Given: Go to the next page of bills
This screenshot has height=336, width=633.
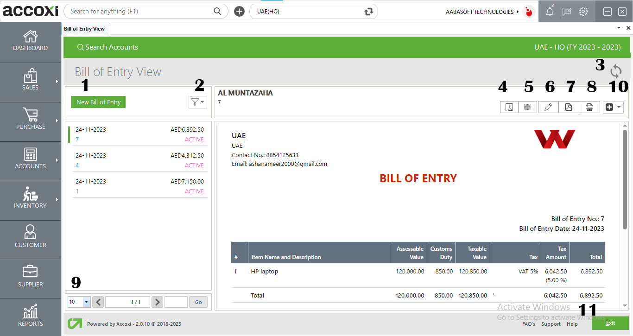Looking at the screenshot, I should 157,302.
